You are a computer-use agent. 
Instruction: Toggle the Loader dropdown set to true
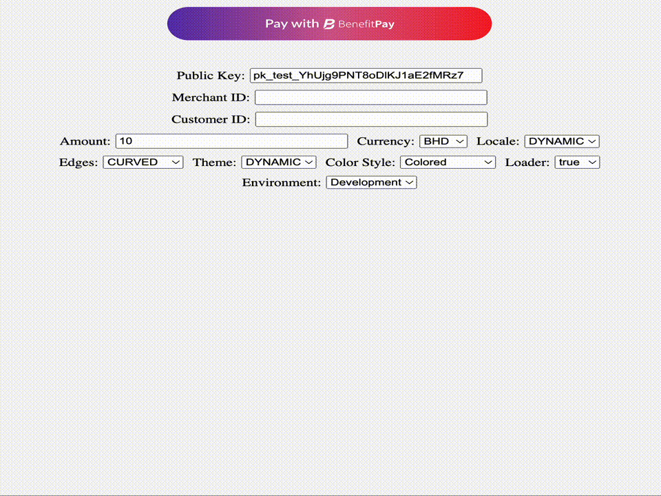[x=577, y=163]
